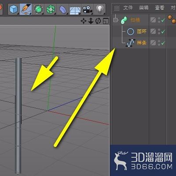Add a Camera object
The height and width of the screenshot is (176, 176).
[88, 10]
